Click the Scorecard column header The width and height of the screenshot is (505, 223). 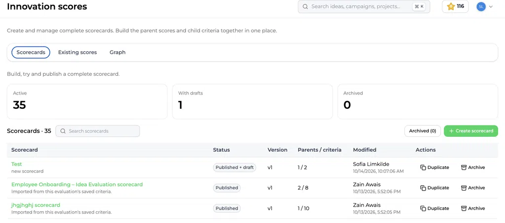click(25, 150)
